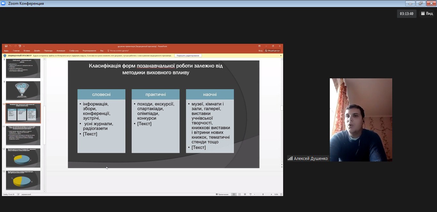Click the zoom slider in status bar
This screenshot has width=437, height=212.
tap(263, 194)
